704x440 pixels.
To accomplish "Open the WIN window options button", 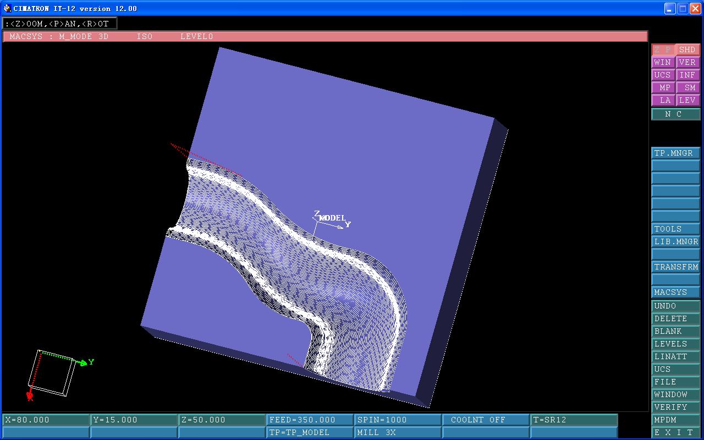I will pos(663,62).
